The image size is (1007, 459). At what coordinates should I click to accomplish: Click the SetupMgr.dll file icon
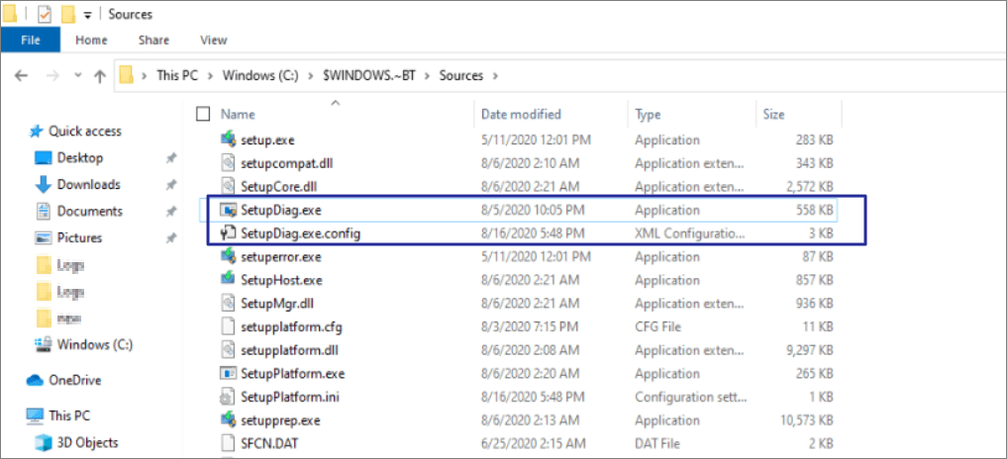(229, 303)
